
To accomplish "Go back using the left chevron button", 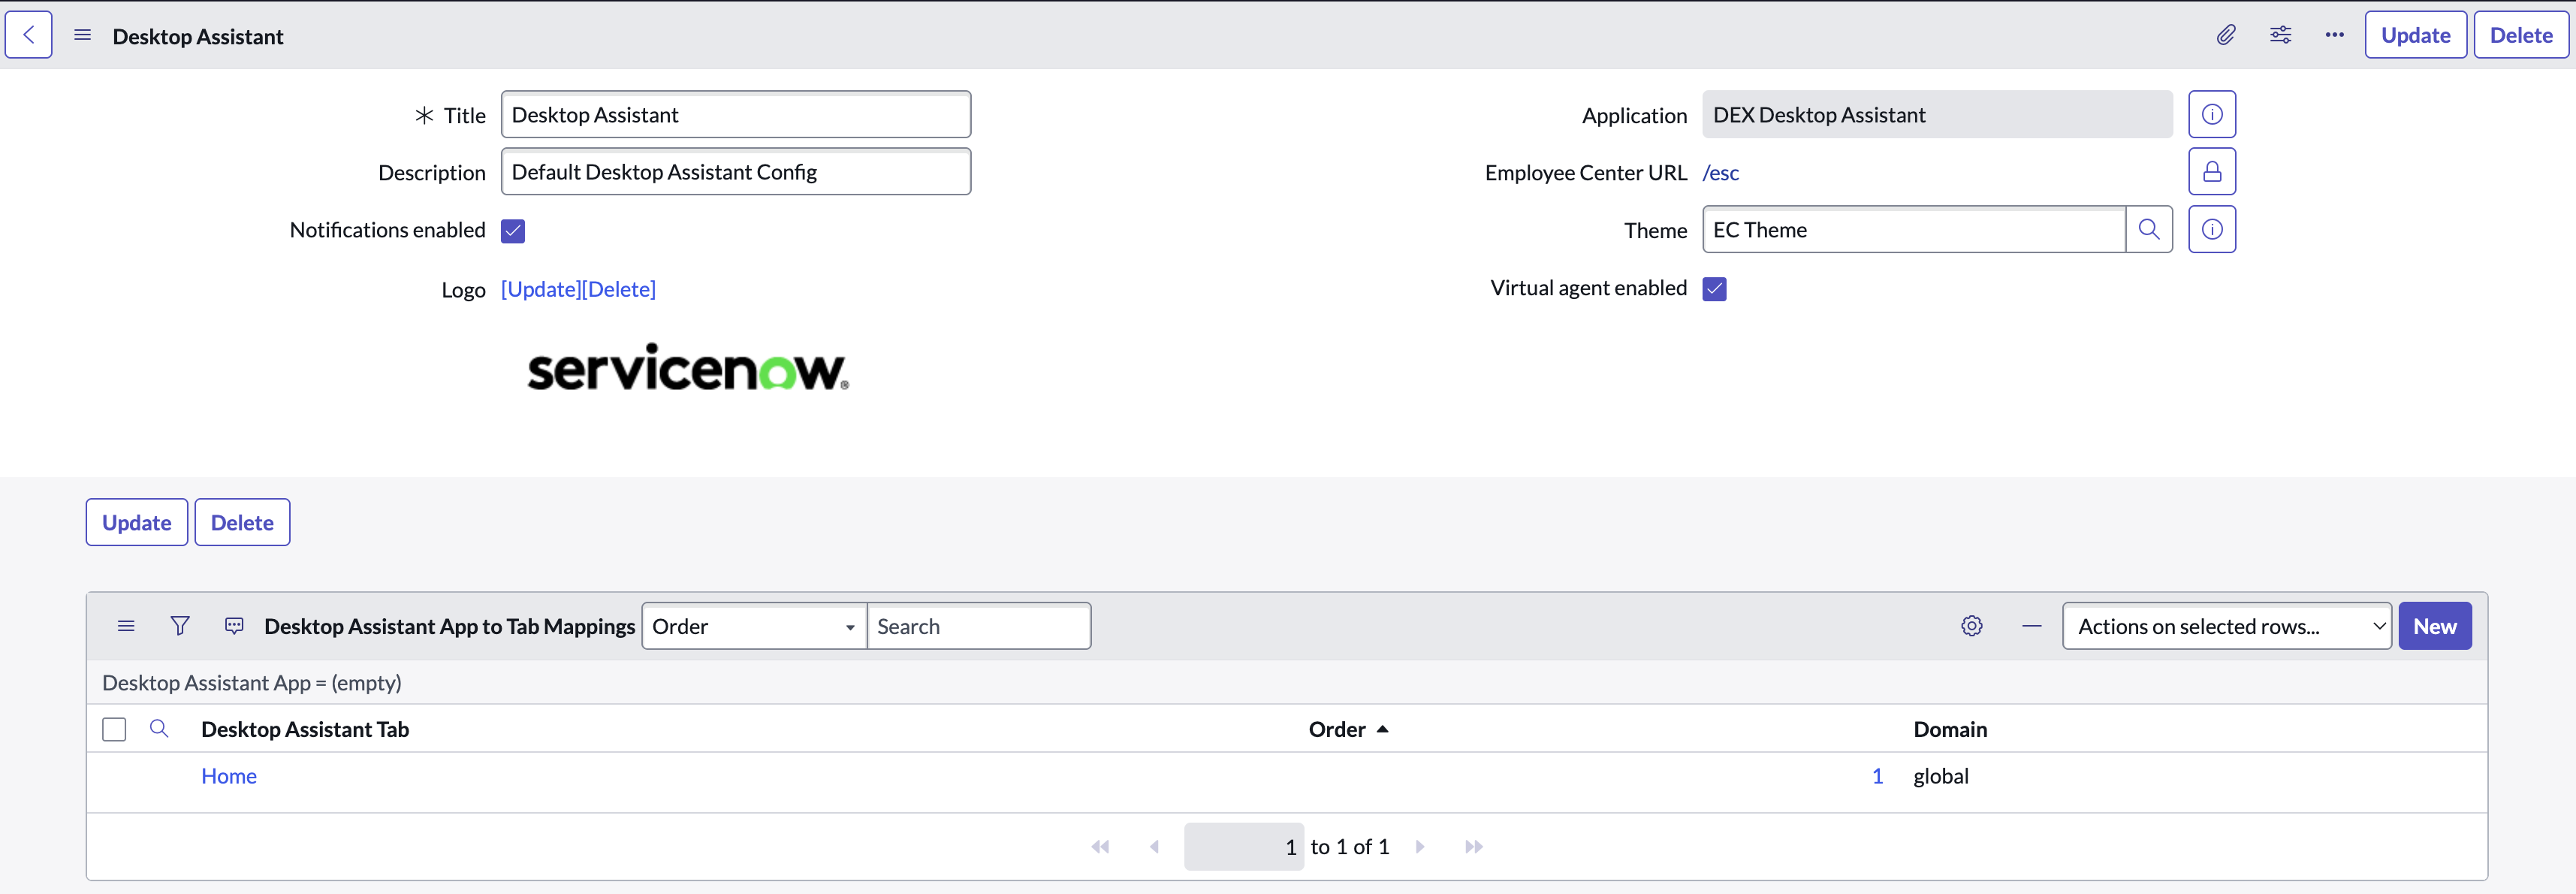I will [29, 35].
